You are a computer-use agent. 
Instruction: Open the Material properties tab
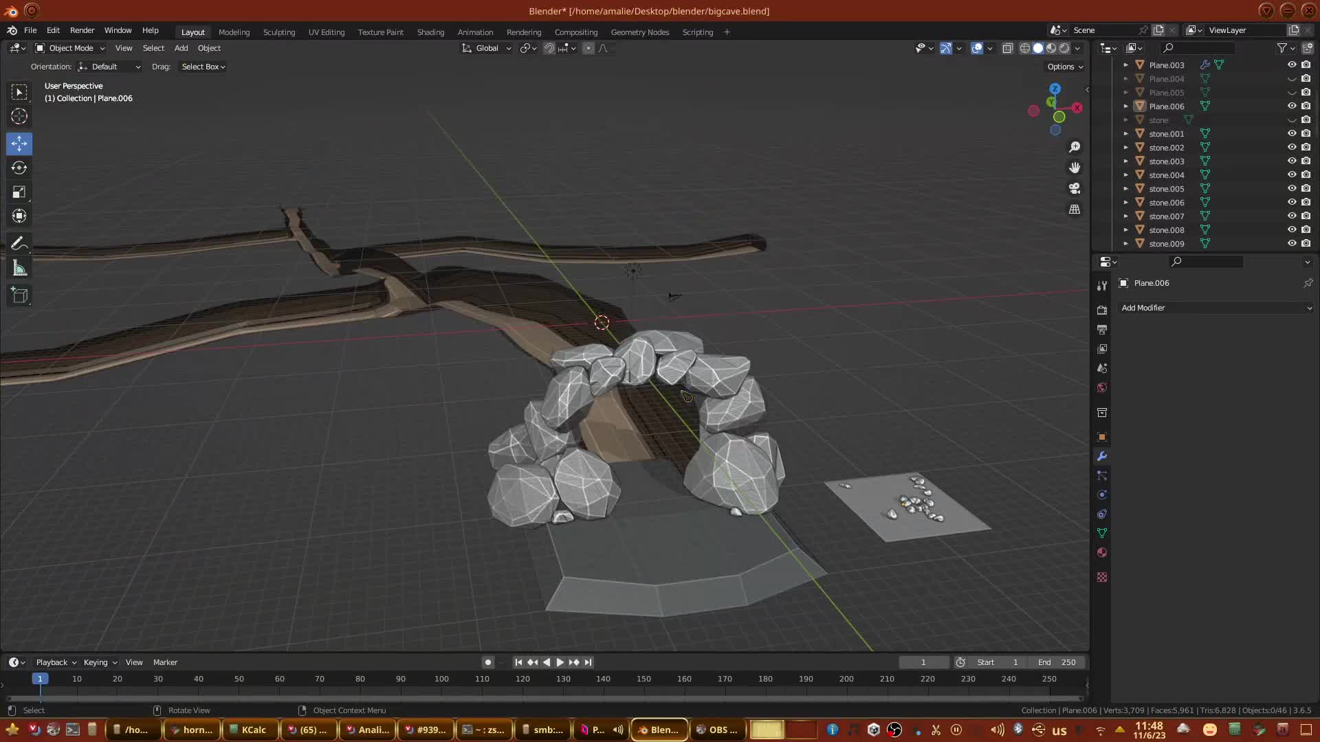click(1102, 552)
